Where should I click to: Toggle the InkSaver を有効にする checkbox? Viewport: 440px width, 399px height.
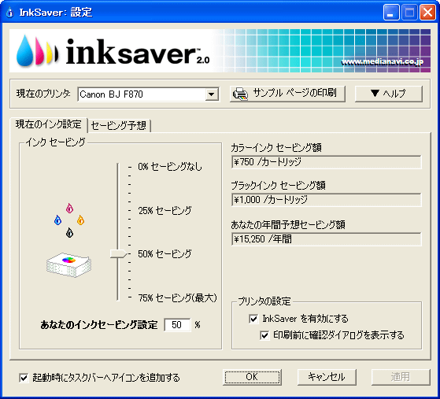253,319
